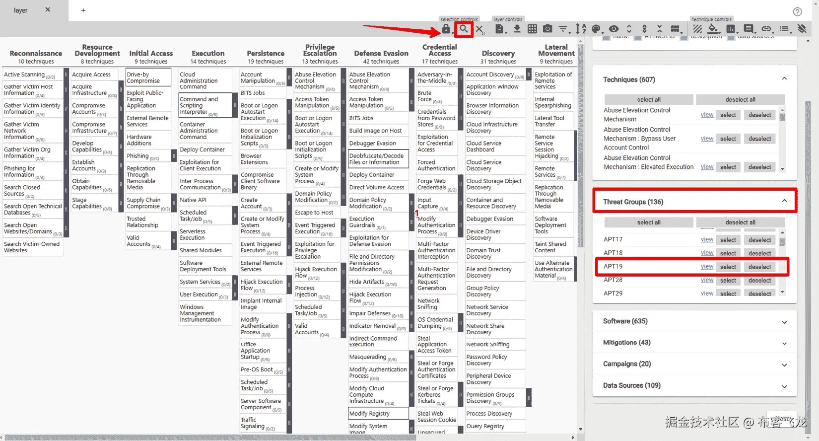This screenshot has height=441, width=819.
Task: Export layer to Excel grid icon
Action: (x=532, y=29)
